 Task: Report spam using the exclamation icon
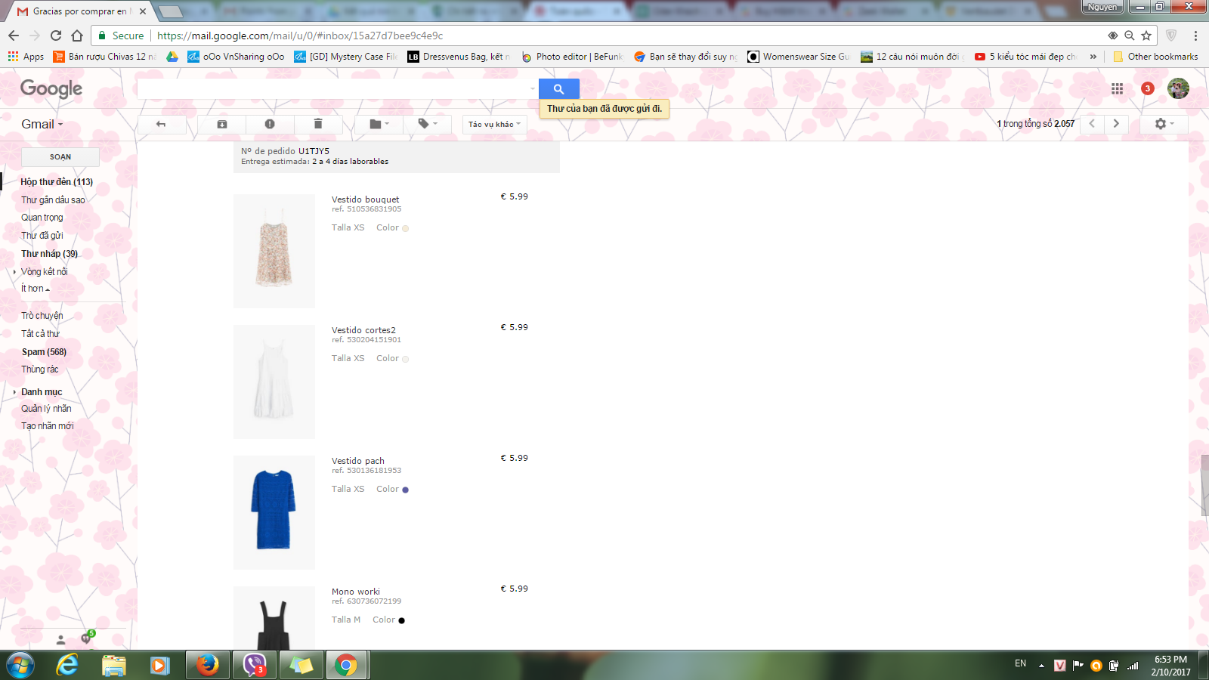click(x=270, y=124)
